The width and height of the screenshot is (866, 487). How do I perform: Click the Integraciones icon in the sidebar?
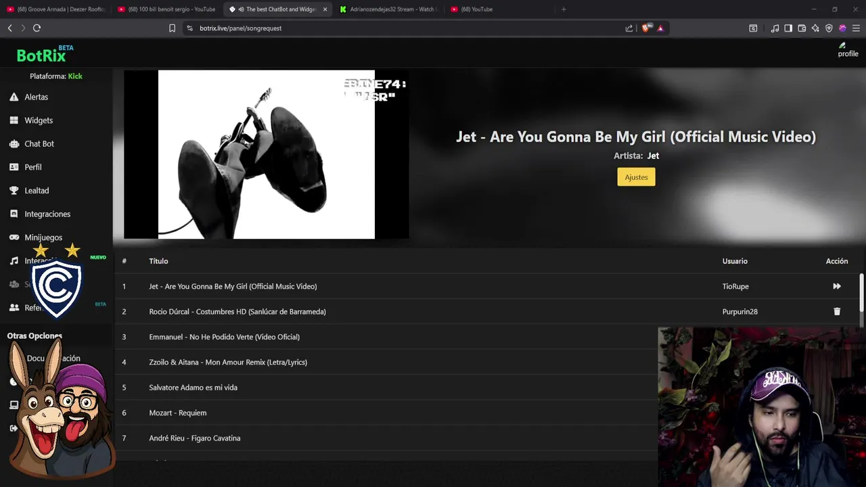point(14,214)
